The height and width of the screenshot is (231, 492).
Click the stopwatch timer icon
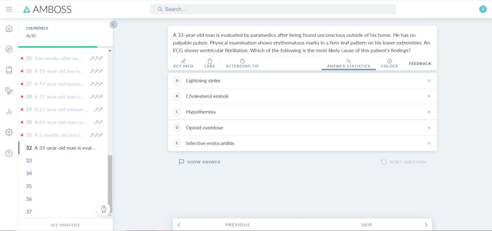pyautogui.click(x=104, y=209)
